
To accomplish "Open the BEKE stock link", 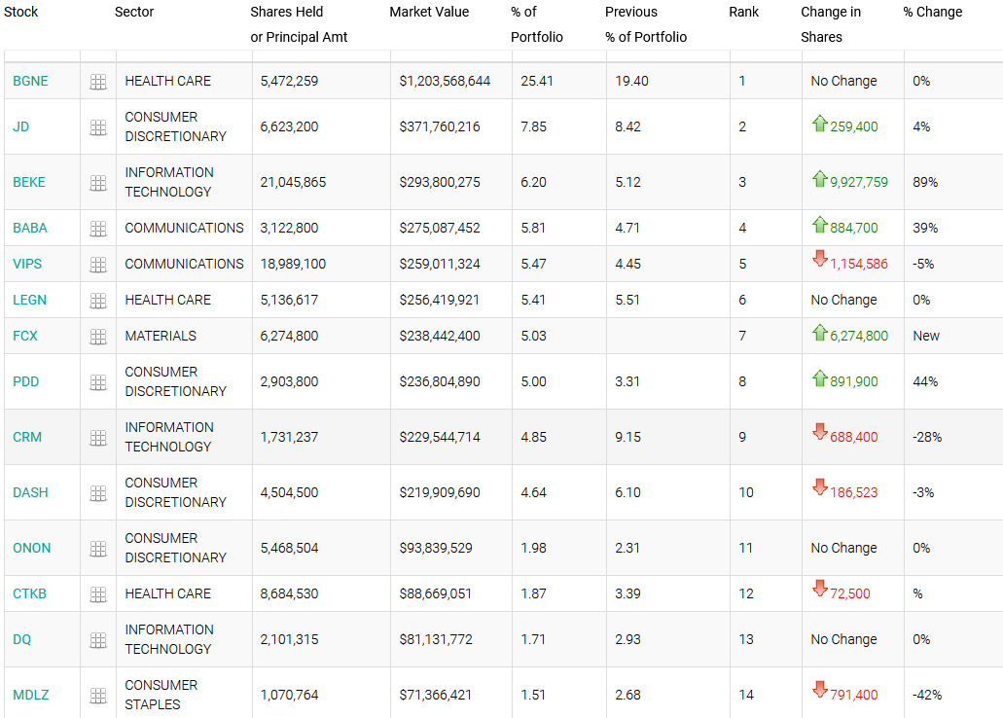I will (29, 182).
